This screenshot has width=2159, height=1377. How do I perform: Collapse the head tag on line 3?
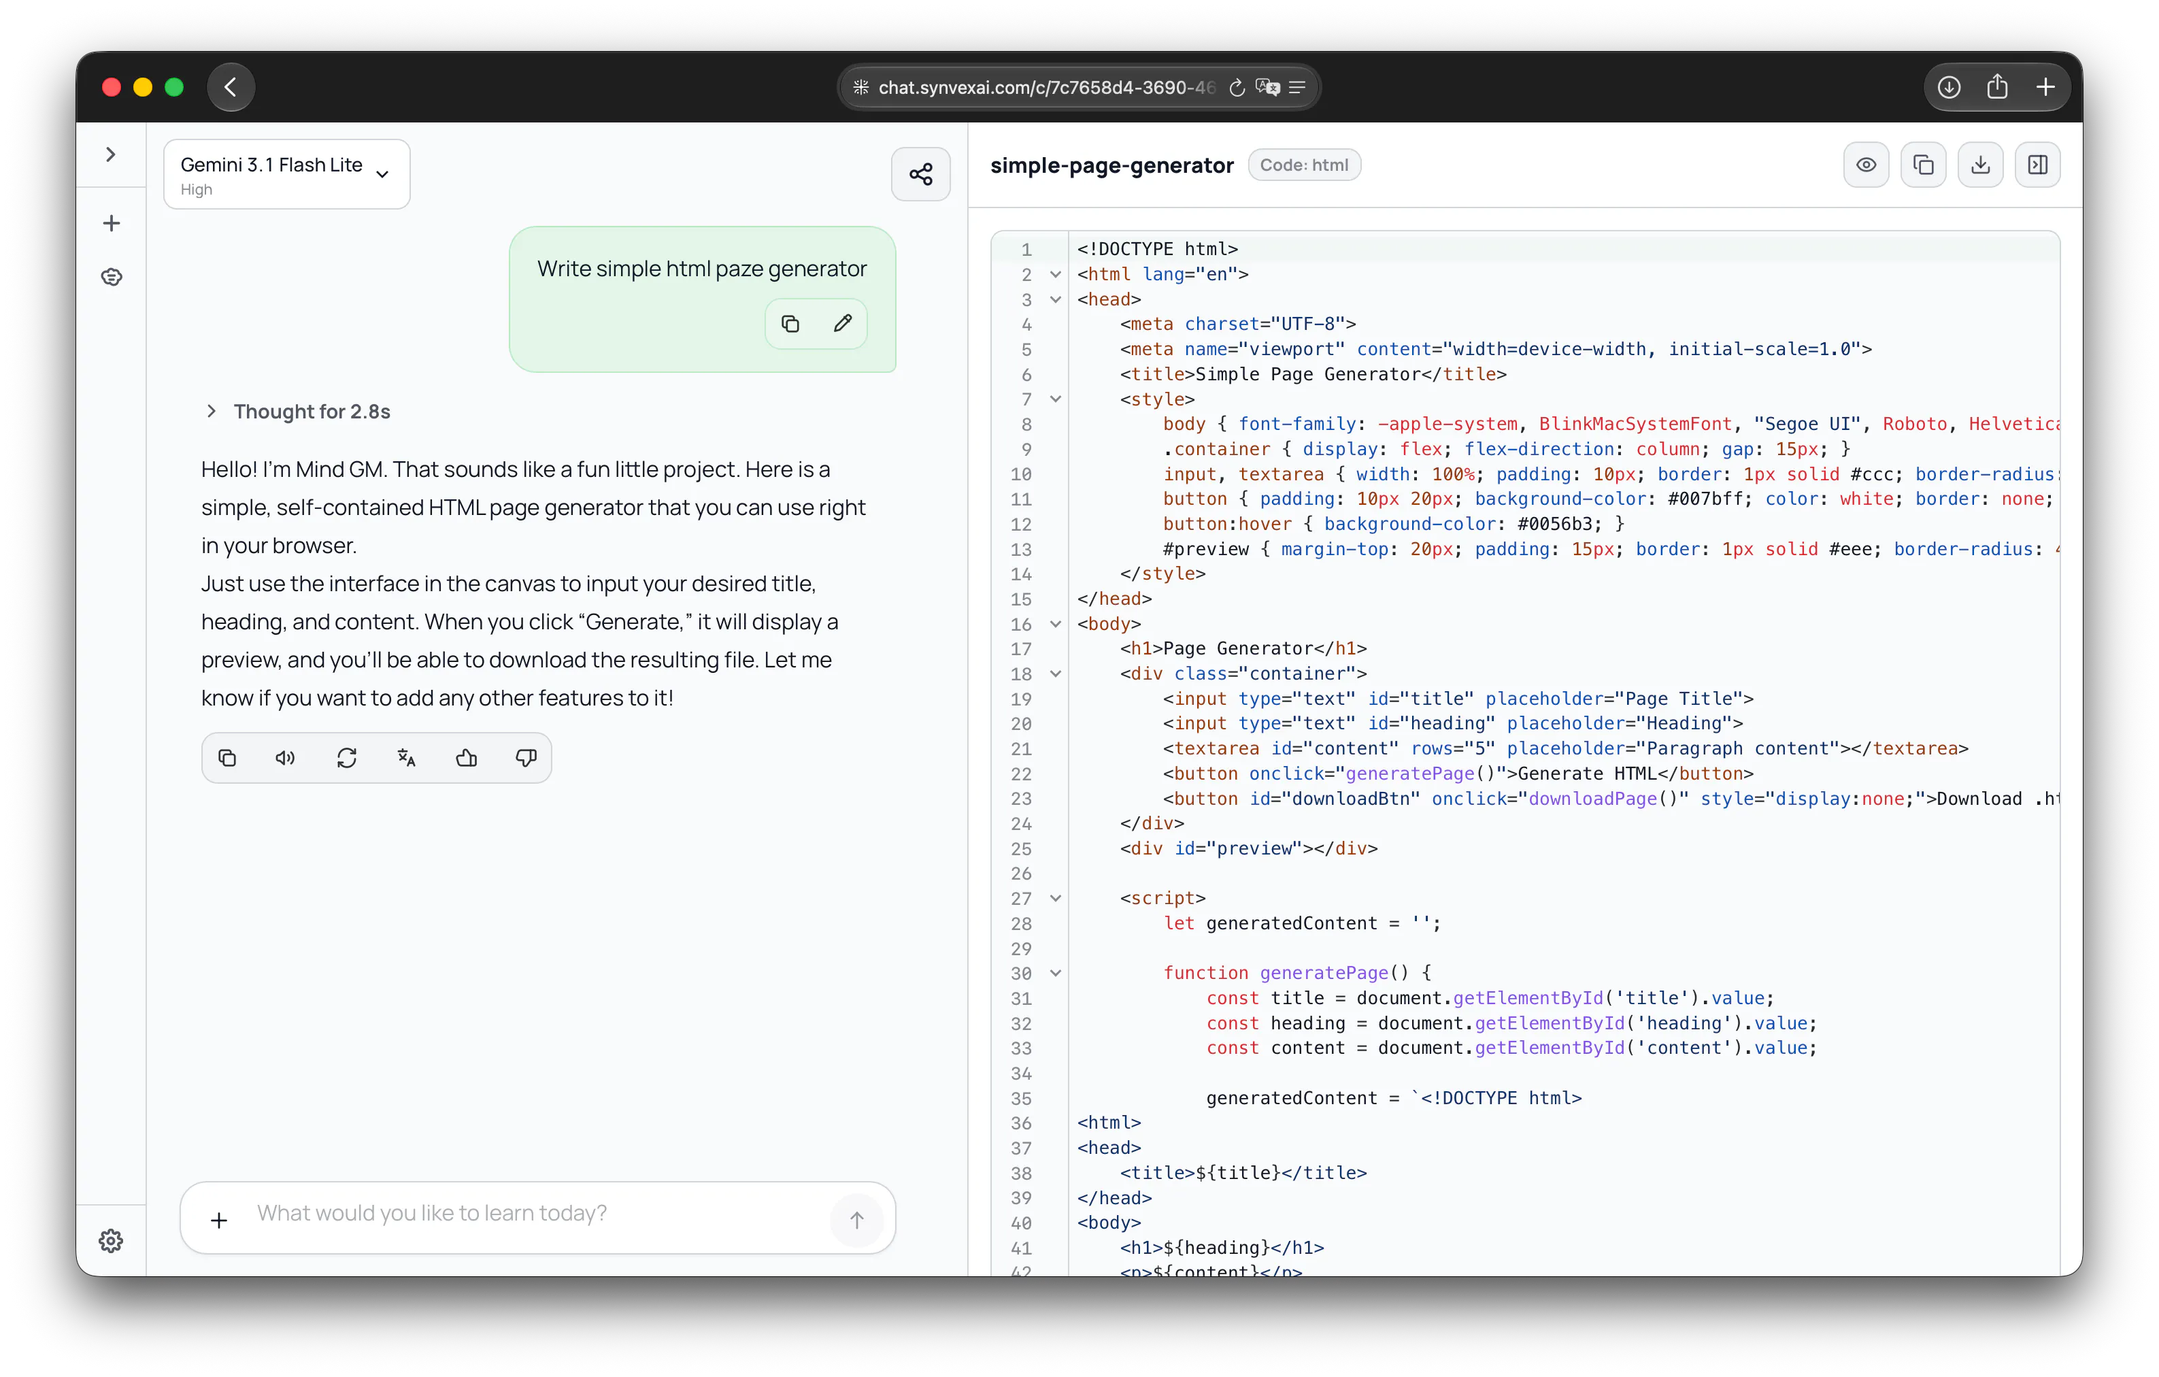1056,299
